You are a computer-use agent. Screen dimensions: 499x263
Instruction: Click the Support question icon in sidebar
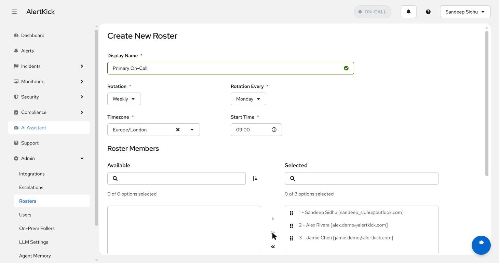tap(16, 143)
